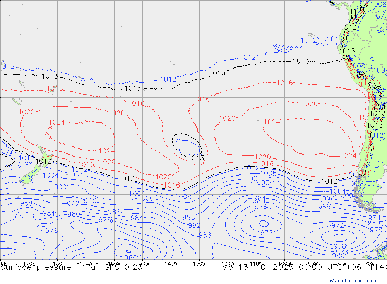Click the 968 hPa isobar label
387x284 pixels.
coord(340,246)
